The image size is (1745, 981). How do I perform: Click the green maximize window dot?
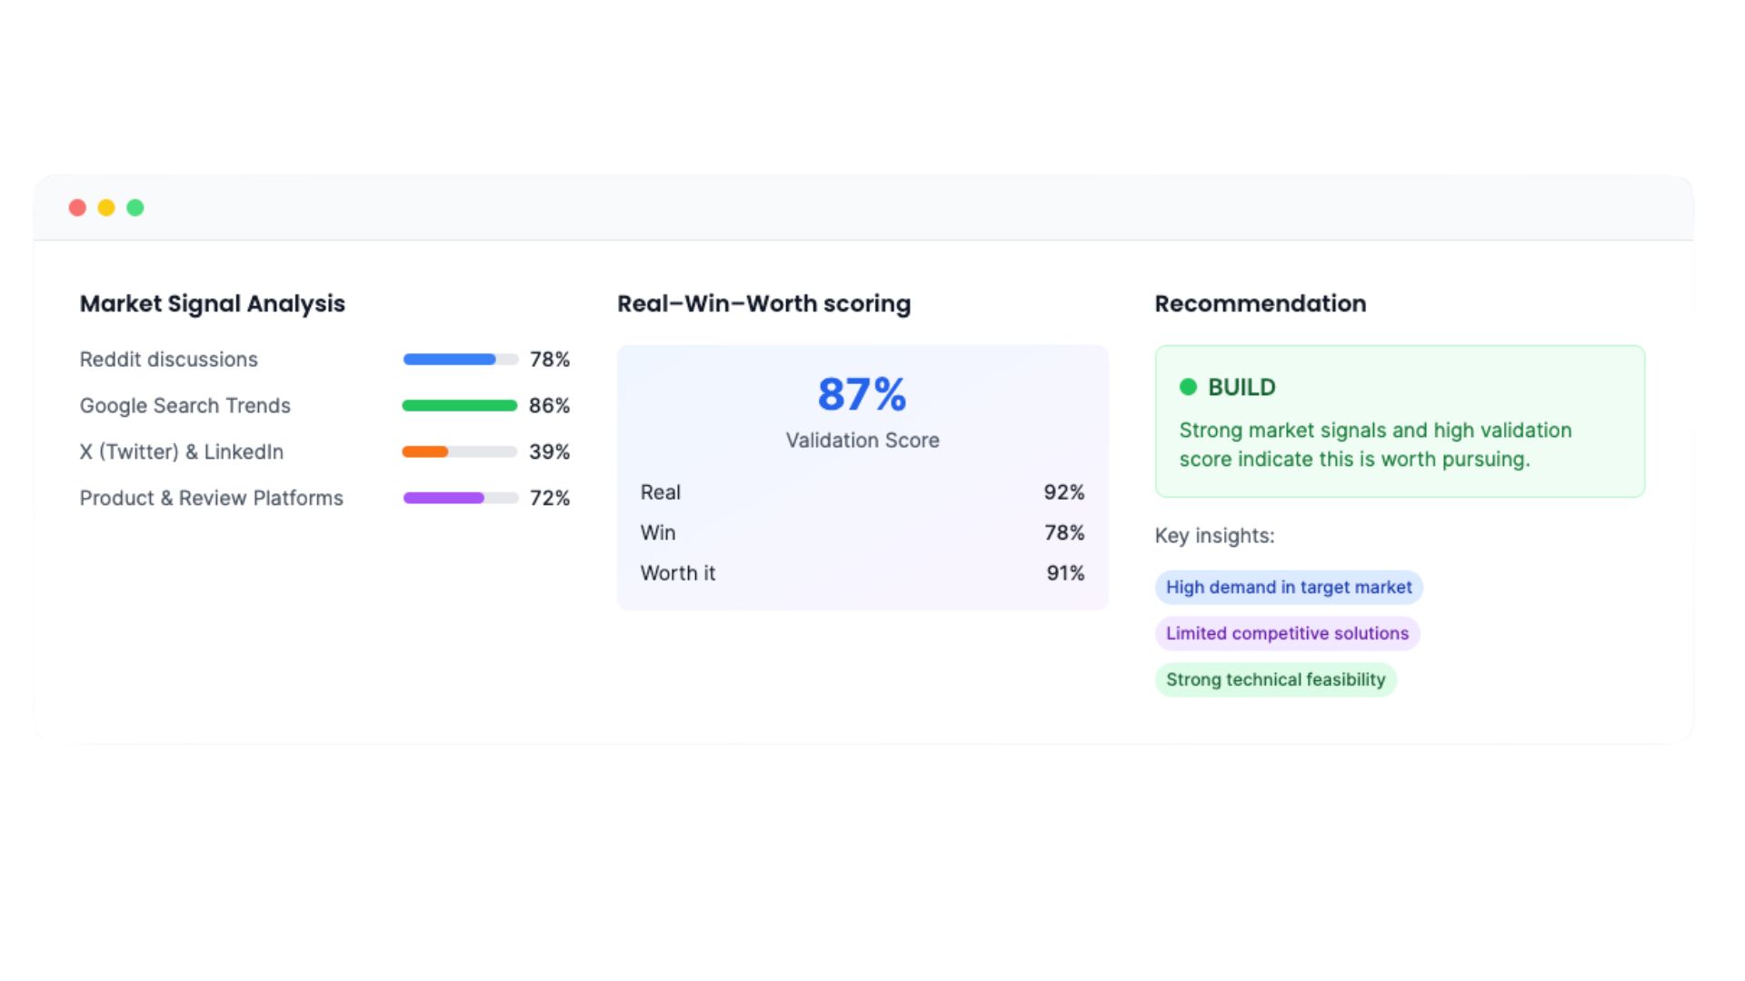coord(135,208)
